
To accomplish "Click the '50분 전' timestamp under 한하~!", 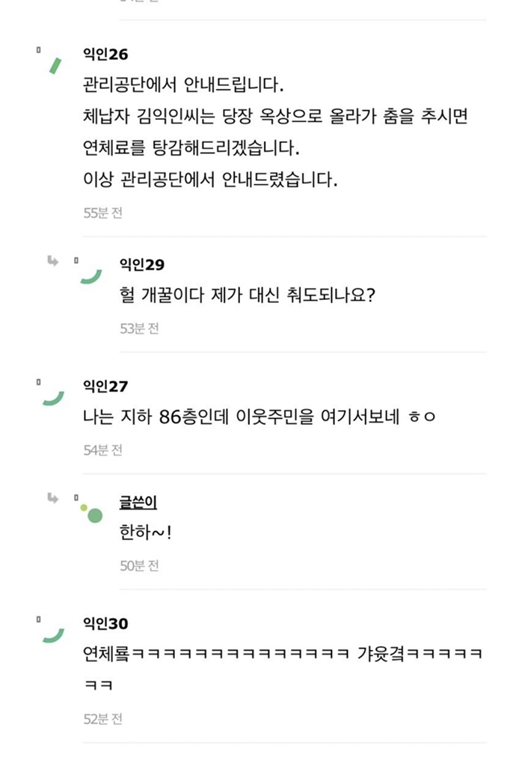I will point(140,566).
